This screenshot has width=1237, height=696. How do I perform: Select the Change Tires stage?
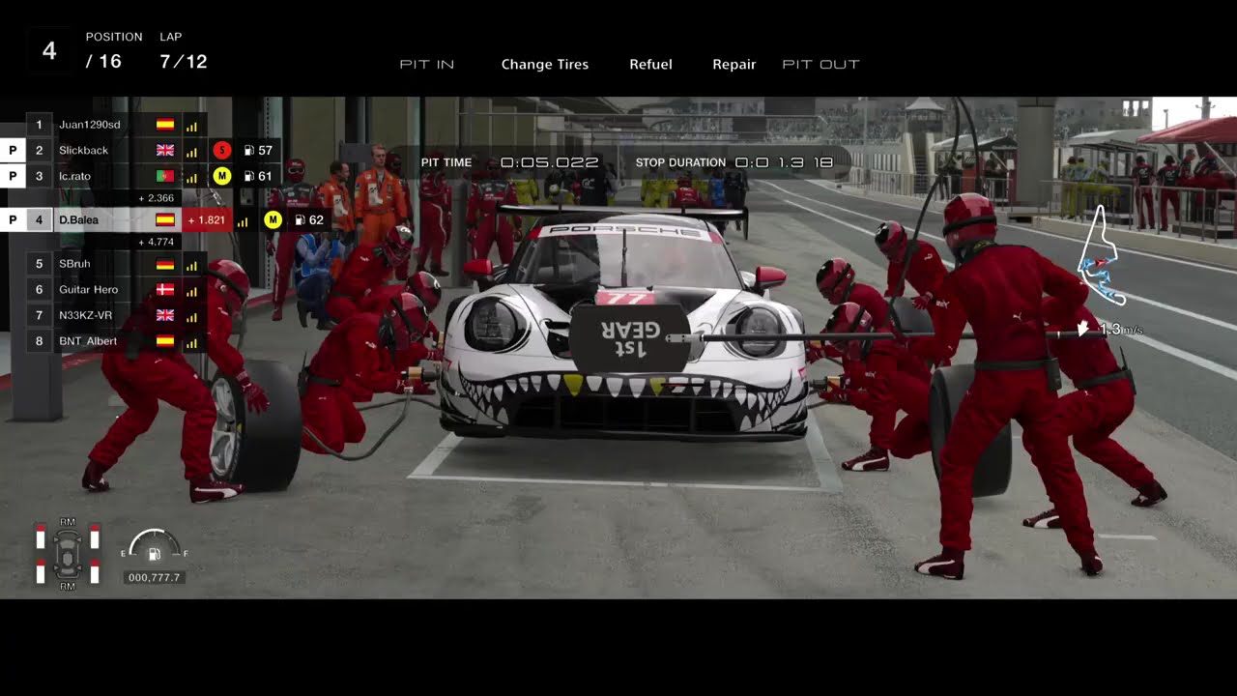(545, 65)
